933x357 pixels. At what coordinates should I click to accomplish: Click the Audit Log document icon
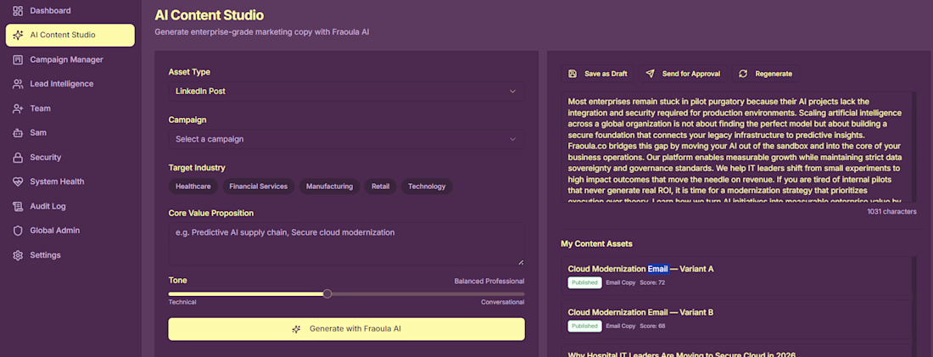[x=18, y=206]
